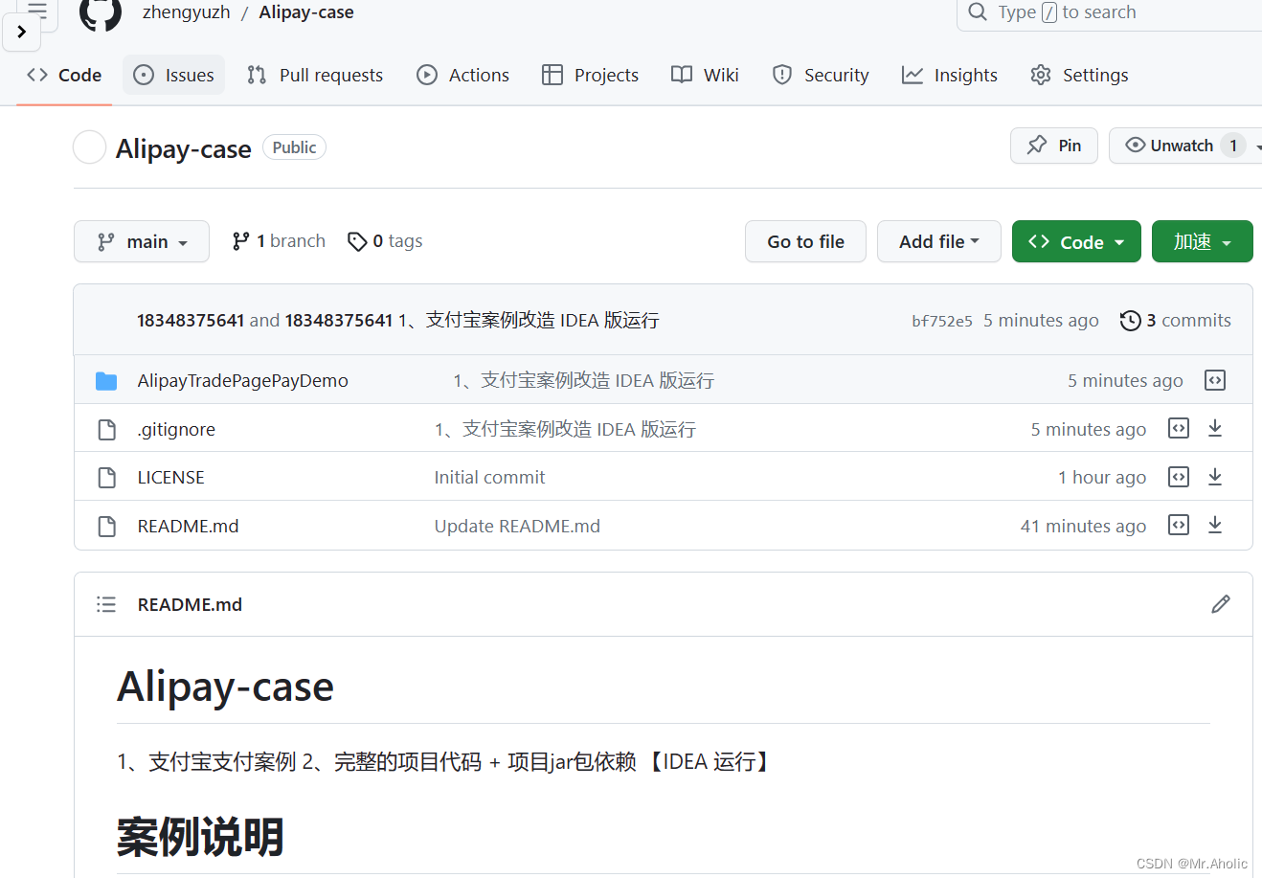Open the AlipayTradePagePayDemo folder
This screenshot has height=878, width=1262.
(x=243, y=381)
